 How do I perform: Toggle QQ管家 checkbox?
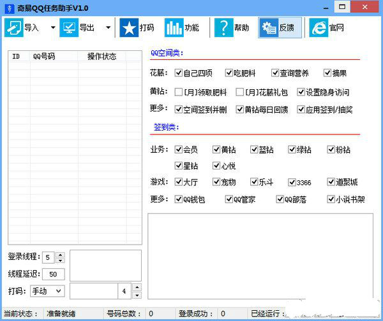pos(229,199)
